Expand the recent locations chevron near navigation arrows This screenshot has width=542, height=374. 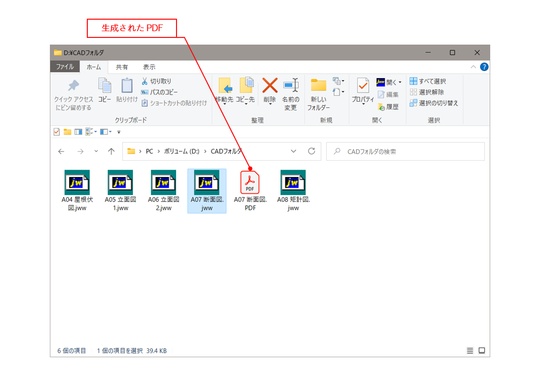point(96,152)
